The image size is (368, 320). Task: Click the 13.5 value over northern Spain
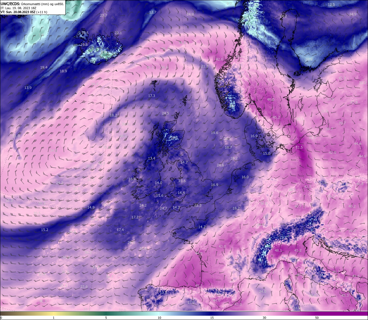163,293
